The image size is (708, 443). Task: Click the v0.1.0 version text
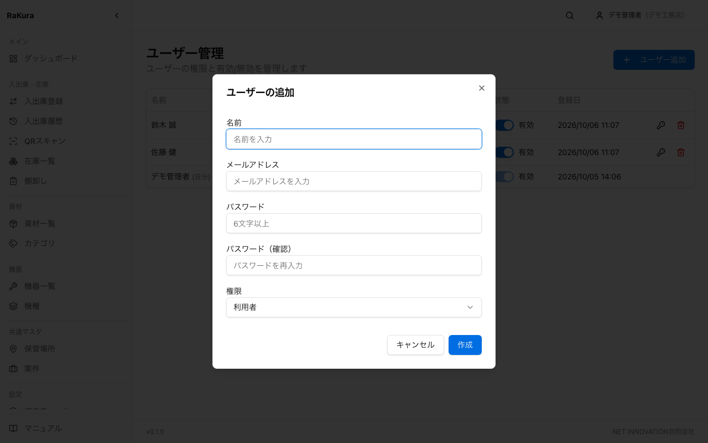click(x=155, y=431)
